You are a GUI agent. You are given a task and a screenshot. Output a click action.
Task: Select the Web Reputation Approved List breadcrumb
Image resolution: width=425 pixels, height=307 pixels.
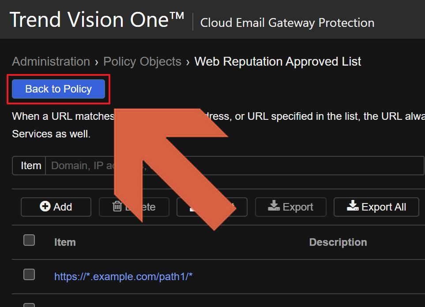click(x=278, y=62)
